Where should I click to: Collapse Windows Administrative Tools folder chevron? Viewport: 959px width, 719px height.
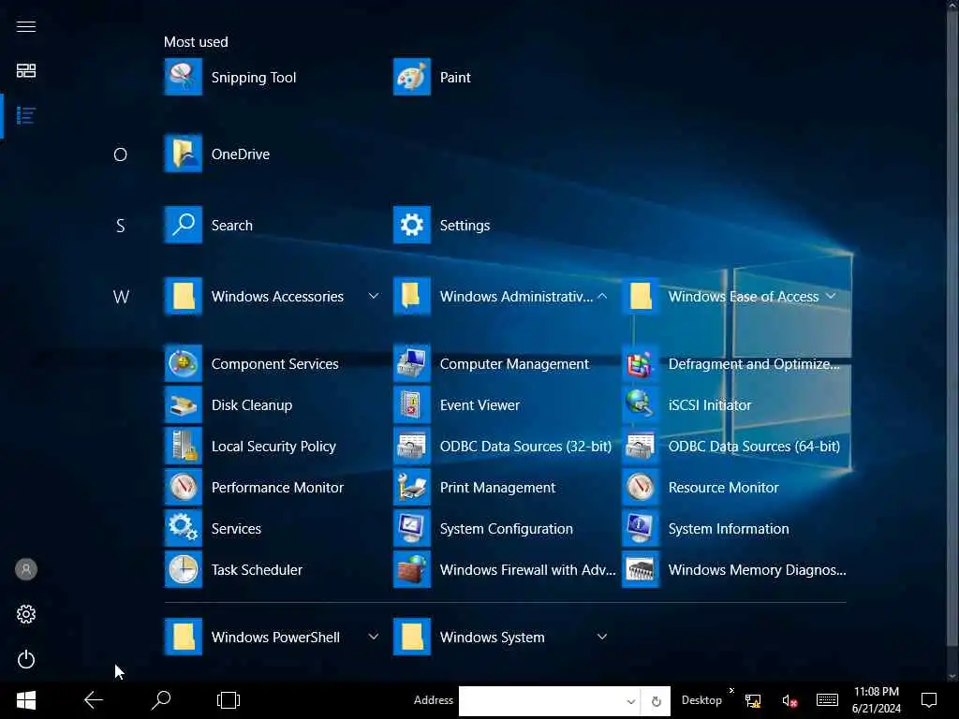click(602, 296)
